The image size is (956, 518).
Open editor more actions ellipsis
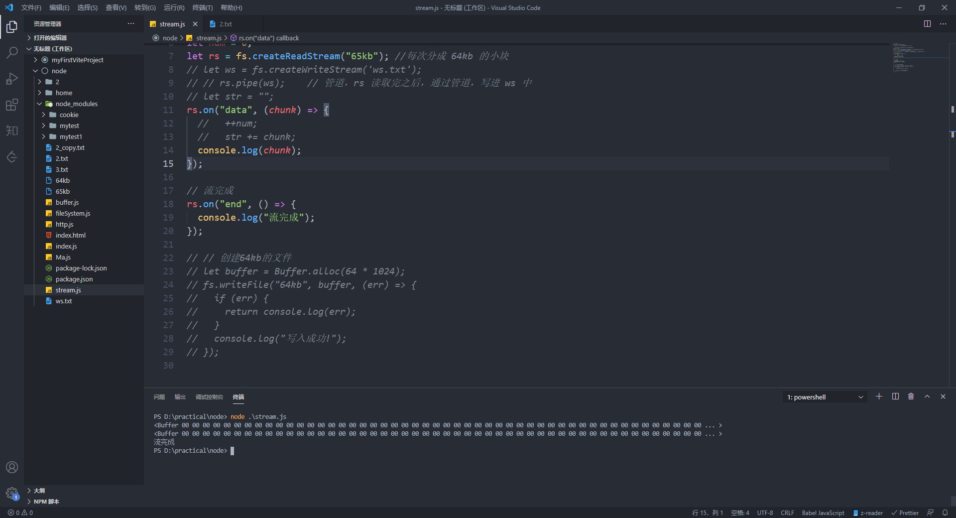[943, 24]
